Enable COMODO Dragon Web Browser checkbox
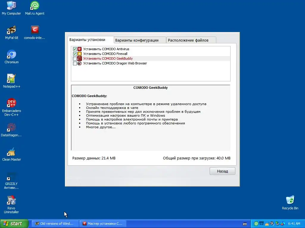305x228 pixels. (75, 63)
